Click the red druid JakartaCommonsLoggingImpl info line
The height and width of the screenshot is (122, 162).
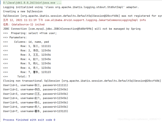point(74,20)
